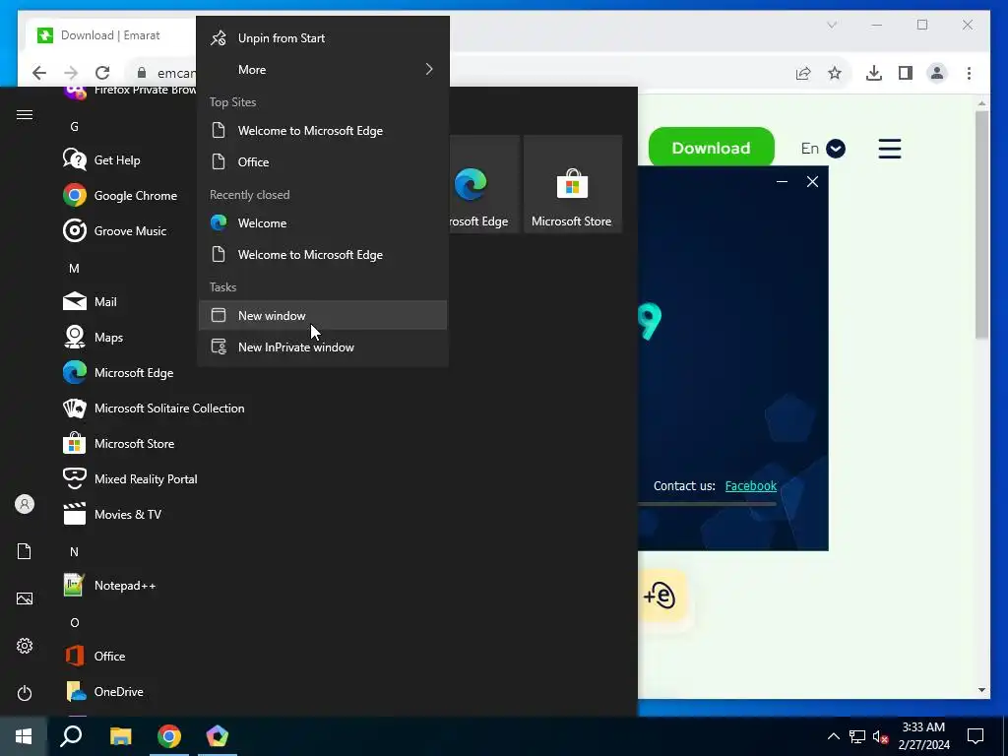
Task: Click the Microsoft Edge pinned tile
Action: 484,184
